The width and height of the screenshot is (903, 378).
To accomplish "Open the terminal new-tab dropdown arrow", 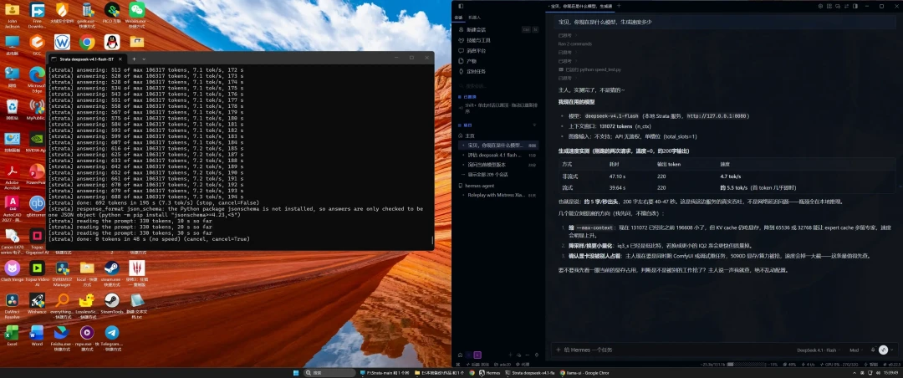I will tap(144, 59).
